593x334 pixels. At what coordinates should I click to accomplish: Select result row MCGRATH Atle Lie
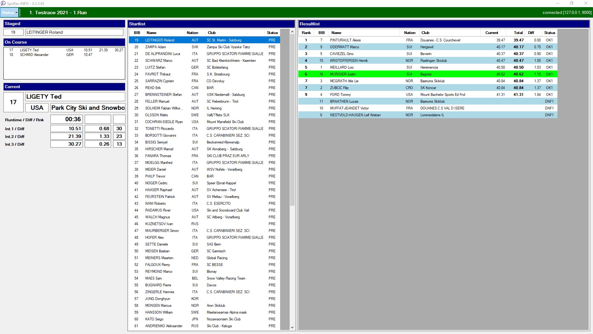pyautogui.click(x=428, y=81)
